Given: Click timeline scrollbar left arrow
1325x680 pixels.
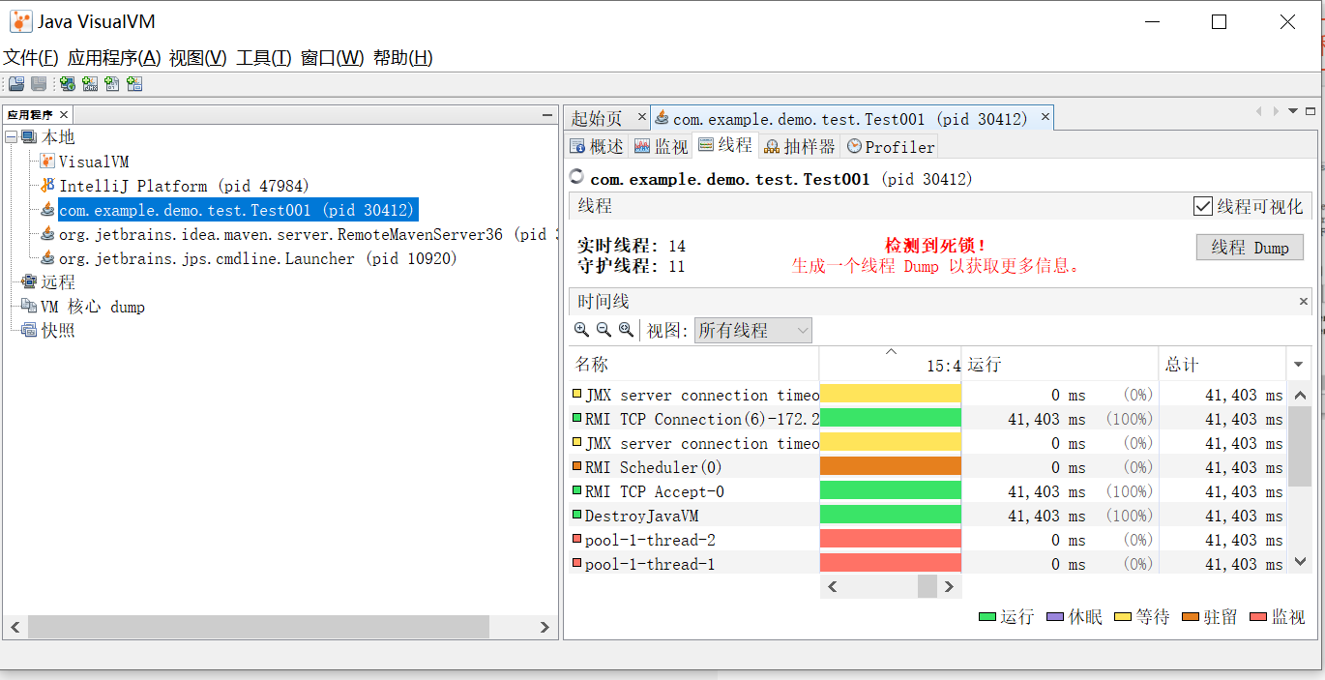Looking at the screenshot, I should pyautogui.click(x=832, y=586).
